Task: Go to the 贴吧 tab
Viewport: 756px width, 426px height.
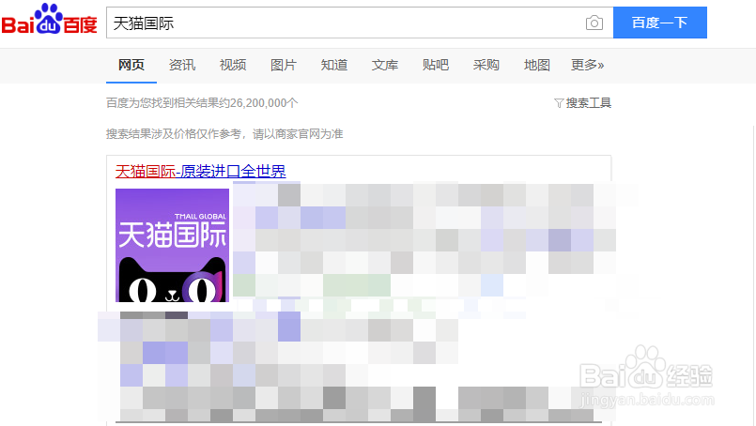Action: (436, 65)
